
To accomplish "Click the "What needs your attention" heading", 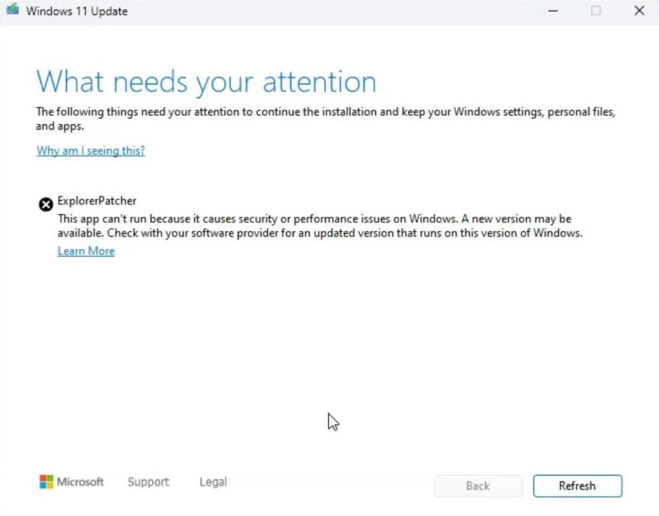I will coord(206,82).
